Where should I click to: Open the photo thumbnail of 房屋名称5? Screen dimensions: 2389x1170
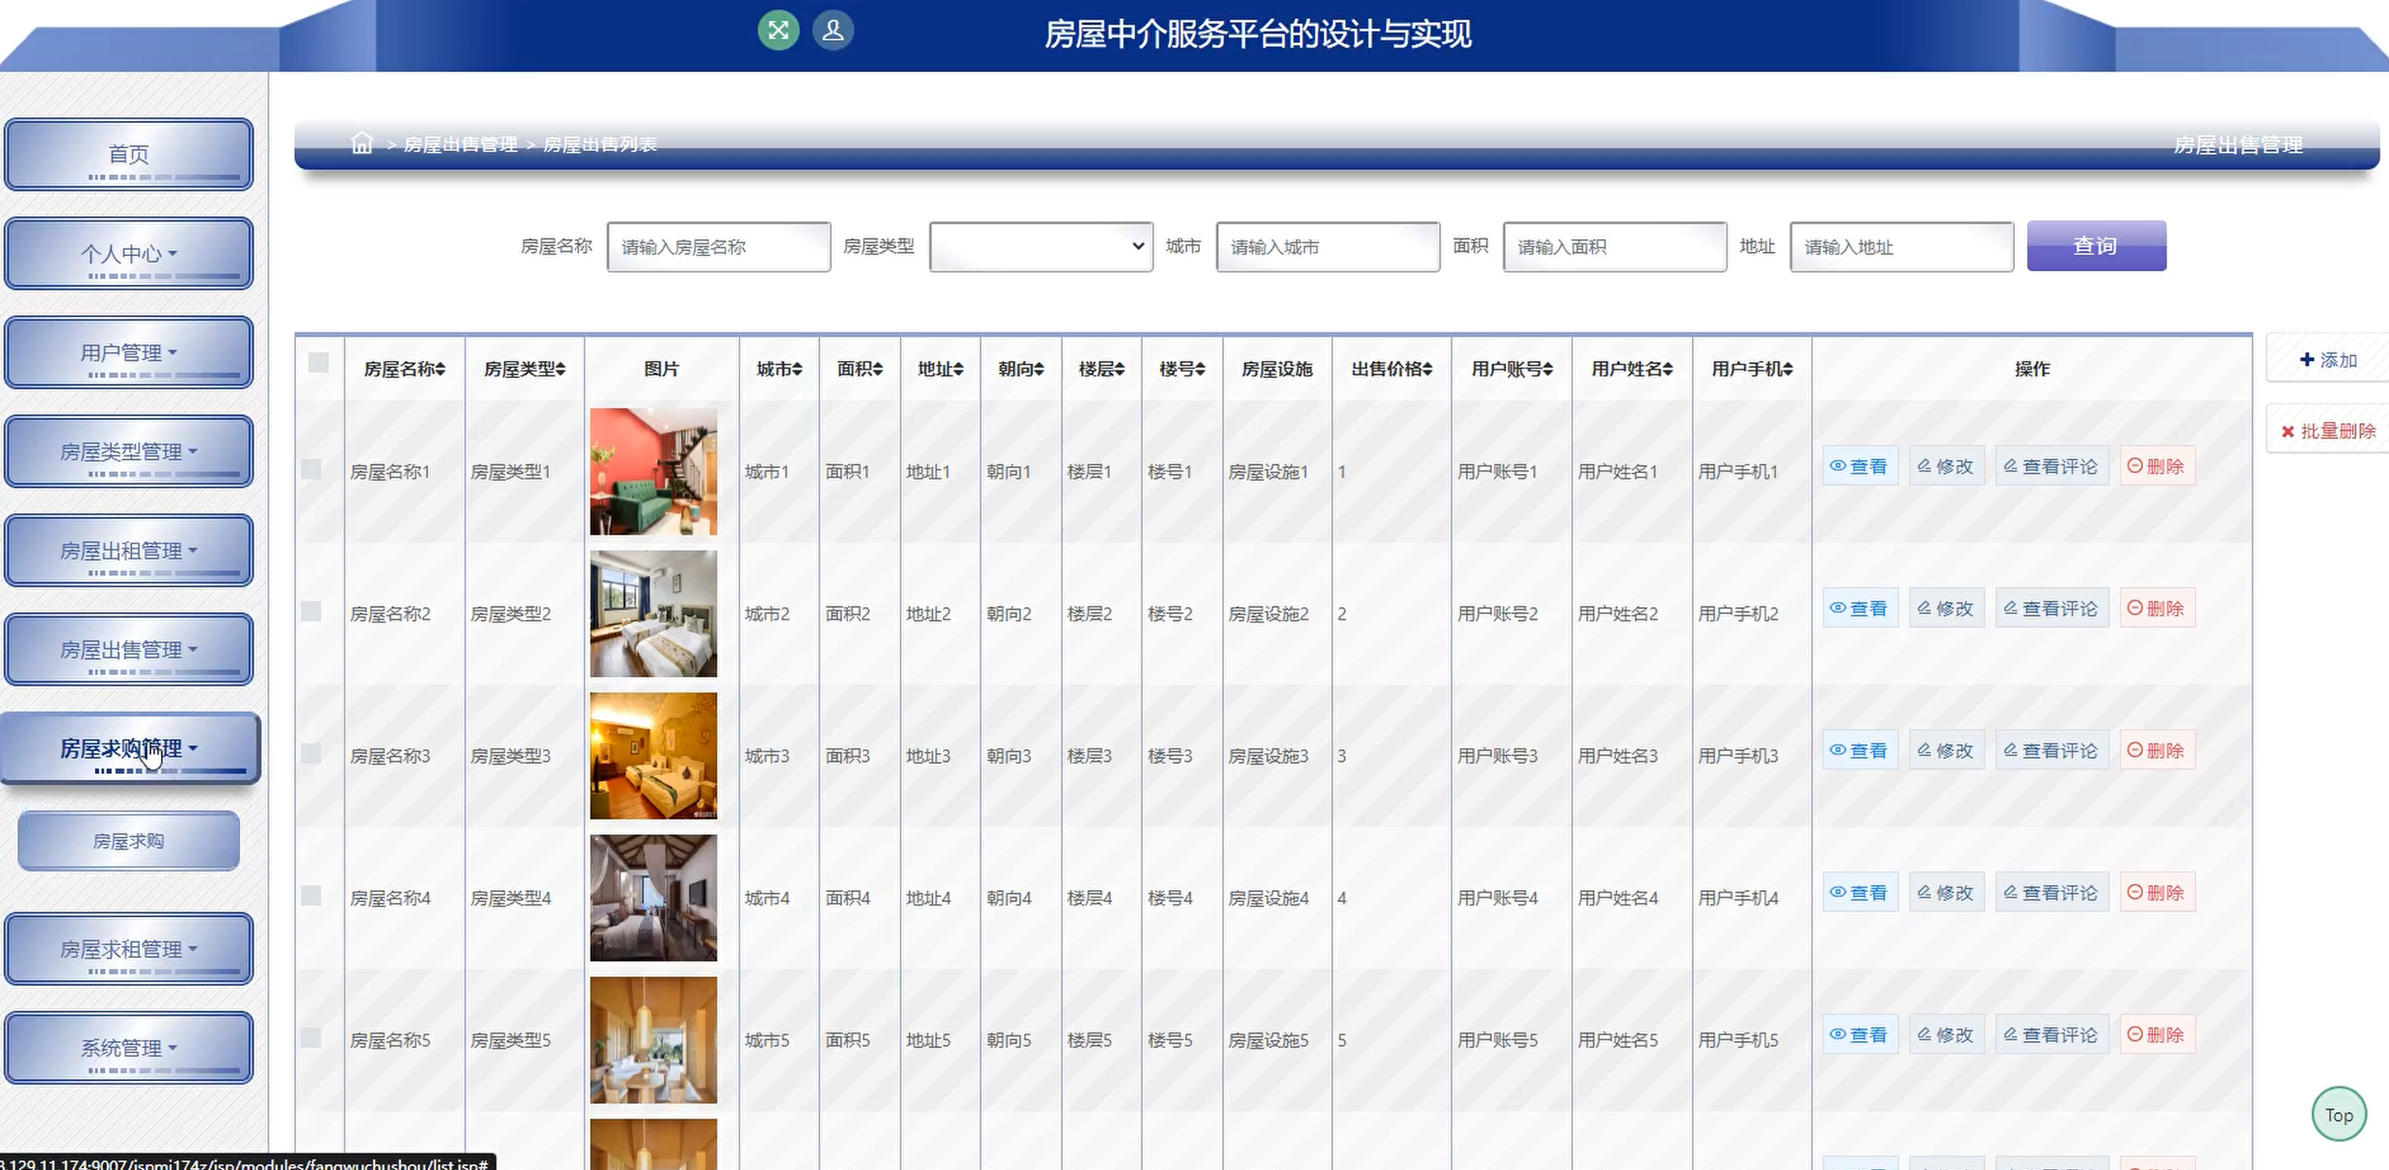coord(653,1039)
